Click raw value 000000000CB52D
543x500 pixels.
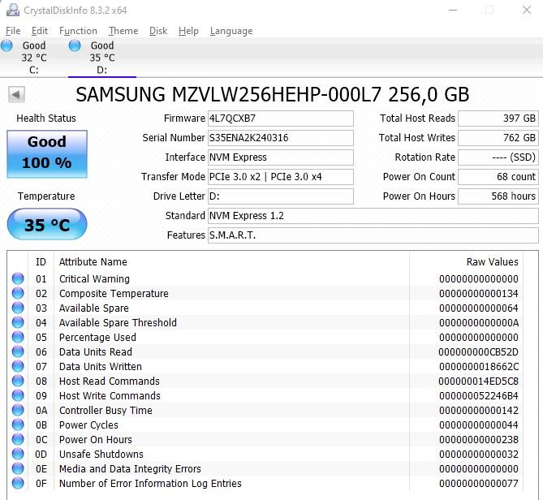tap(478, 352)
